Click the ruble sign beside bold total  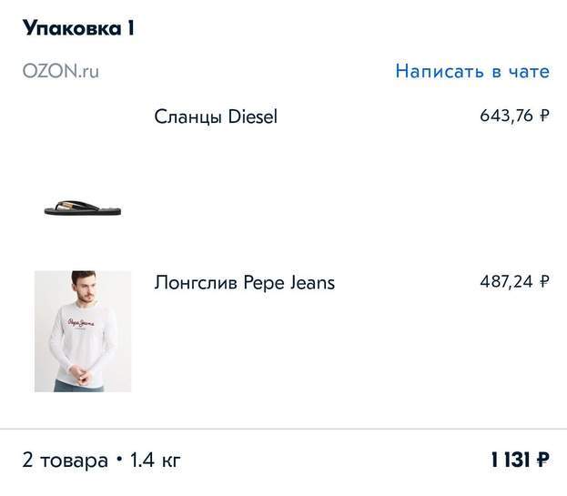tap(542, 460)
